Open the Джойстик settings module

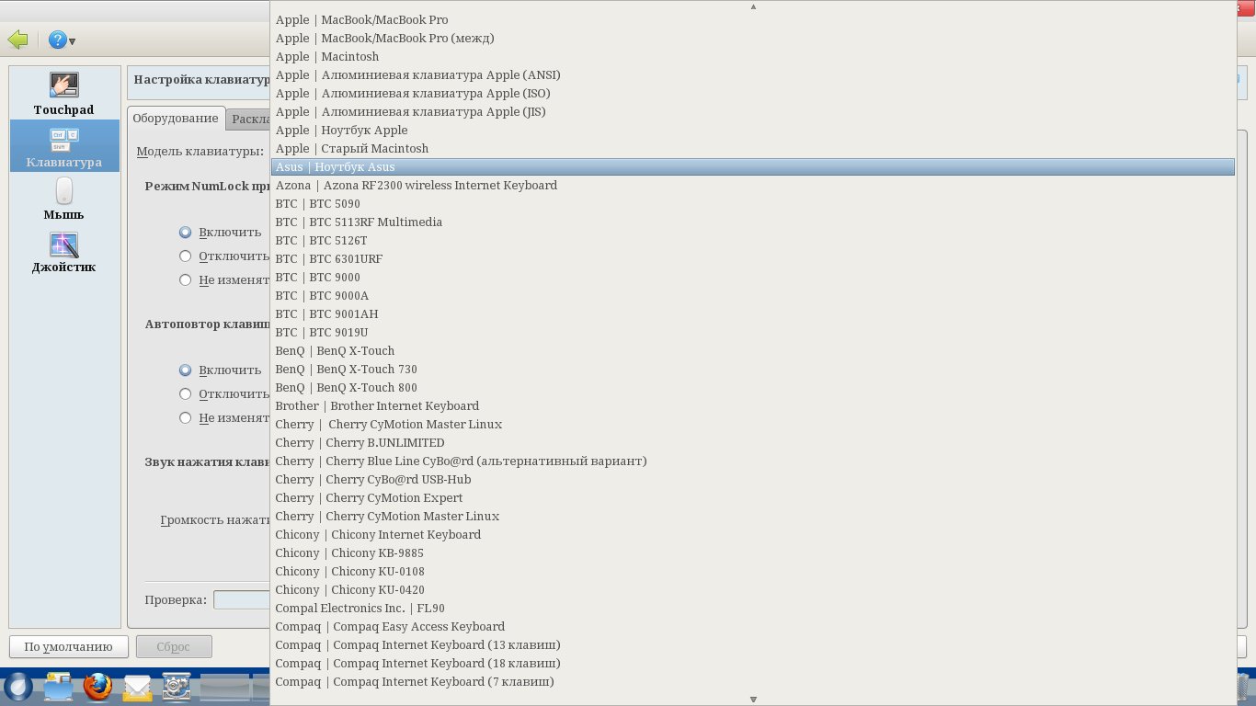point(64,252)
